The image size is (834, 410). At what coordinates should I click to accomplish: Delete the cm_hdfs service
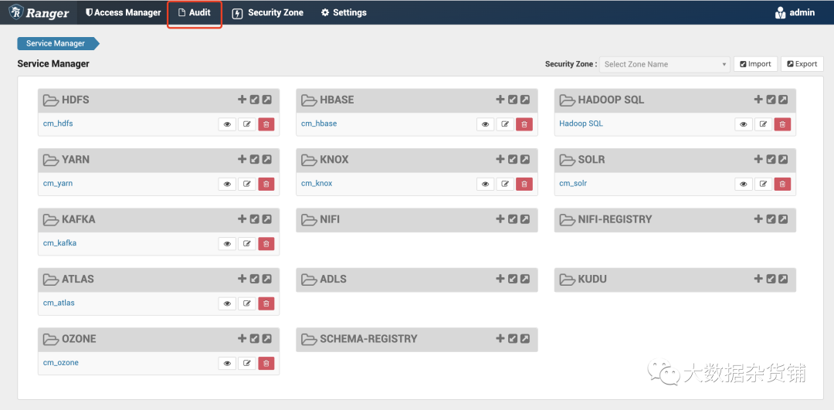coord(266,124)
